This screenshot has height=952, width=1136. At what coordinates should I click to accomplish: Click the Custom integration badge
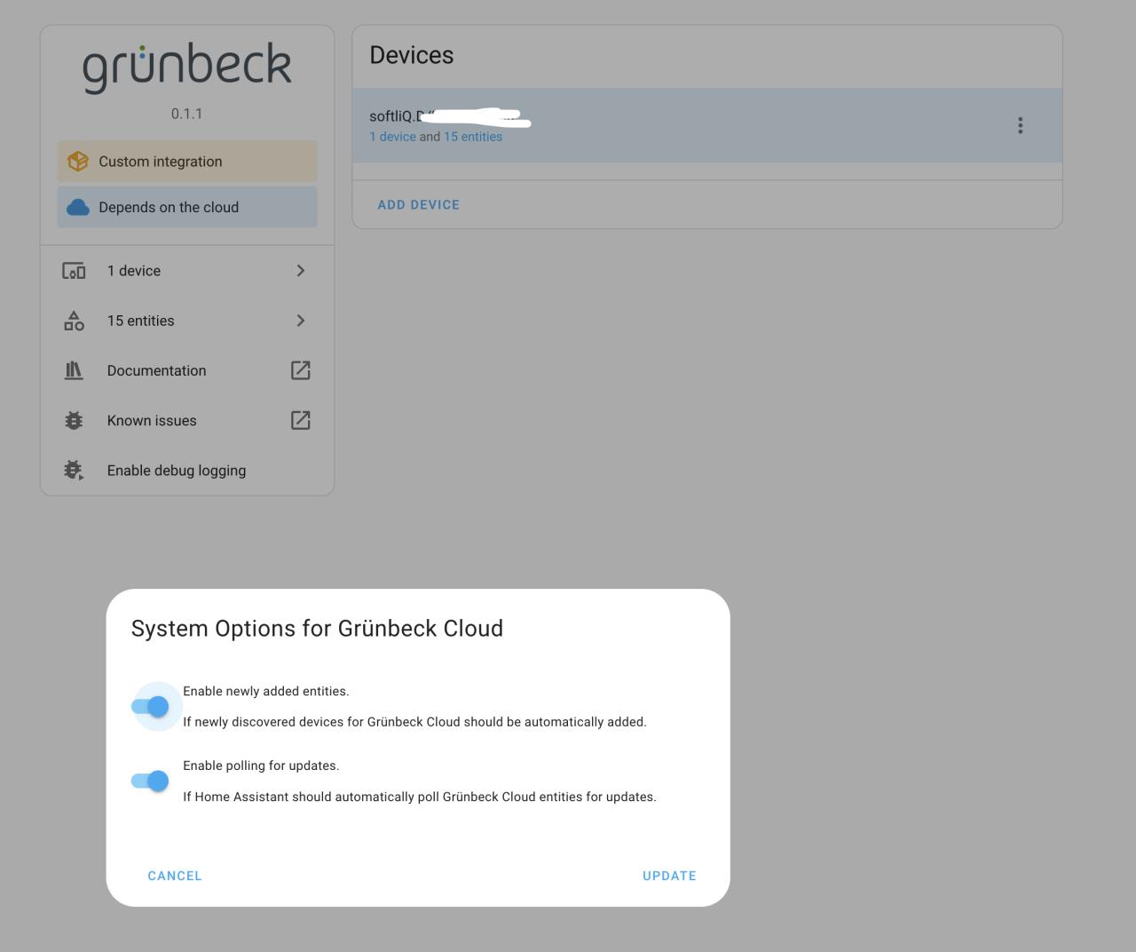(187, 161)
